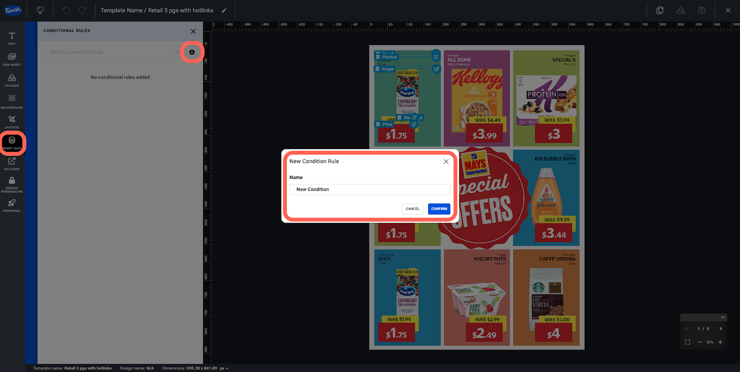Edit the template name with pencil icon
Viewport: 740px width, 372px height.
point(224,11)
